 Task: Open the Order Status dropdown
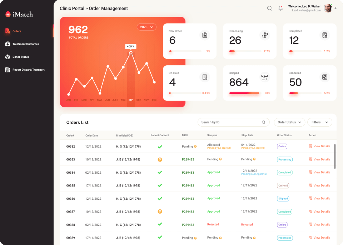(x=289, y=122)
